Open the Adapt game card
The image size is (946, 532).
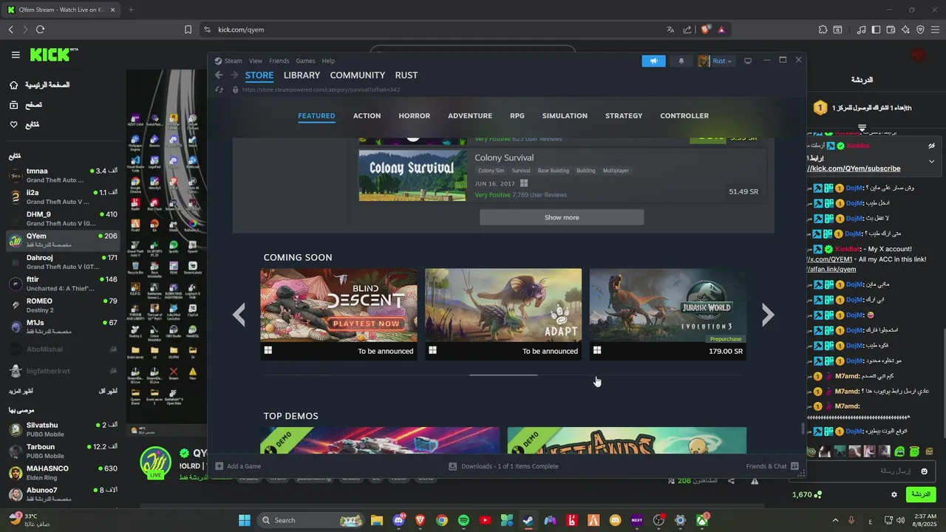pos(503,314)
